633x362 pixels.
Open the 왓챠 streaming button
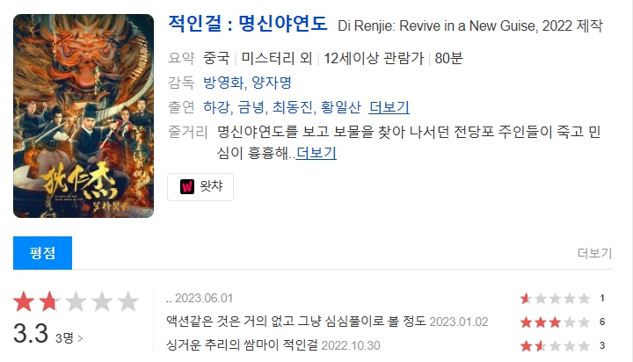point(200,187)
